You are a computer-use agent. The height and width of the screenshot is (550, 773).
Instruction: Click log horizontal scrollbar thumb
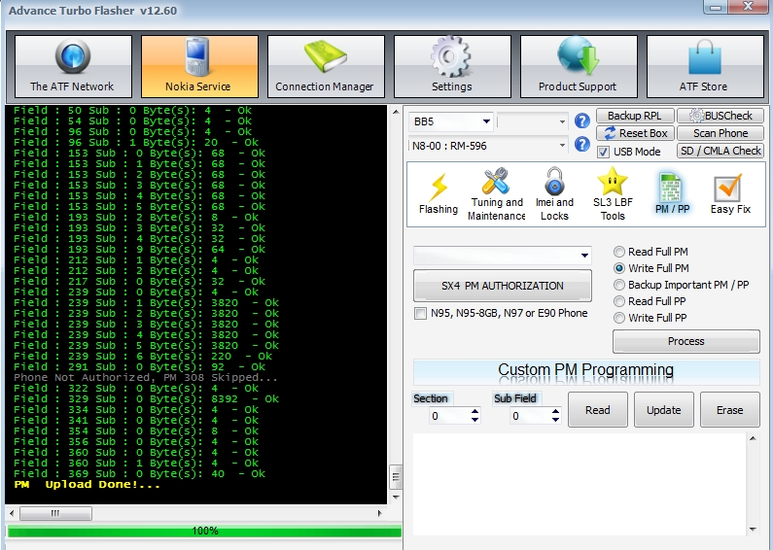55,513
